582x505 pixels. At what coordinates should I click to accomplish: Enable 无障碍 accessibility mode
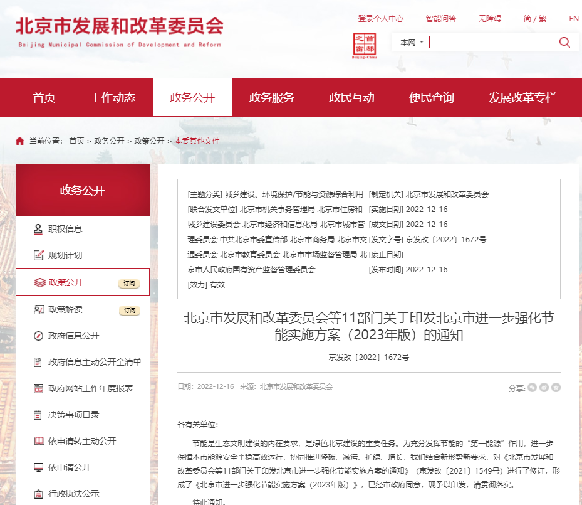click(489, 19)
